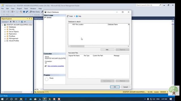The height and width of the screenshot is (101, 181).
Task: Open Task View on the taskbar
Action: 16,99
